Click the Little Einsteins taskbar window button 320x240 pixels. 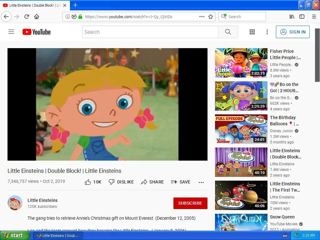pyautogui.click(x=58, y=236)
